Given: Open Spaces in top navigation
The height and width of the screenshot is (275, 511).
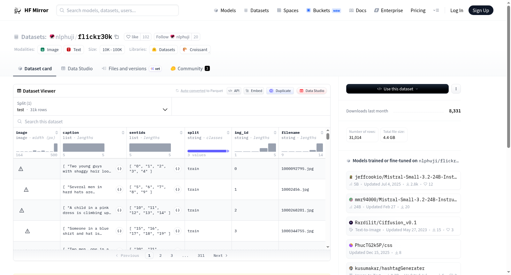Looking at the screenshot, I should click(x=288, y=11).
